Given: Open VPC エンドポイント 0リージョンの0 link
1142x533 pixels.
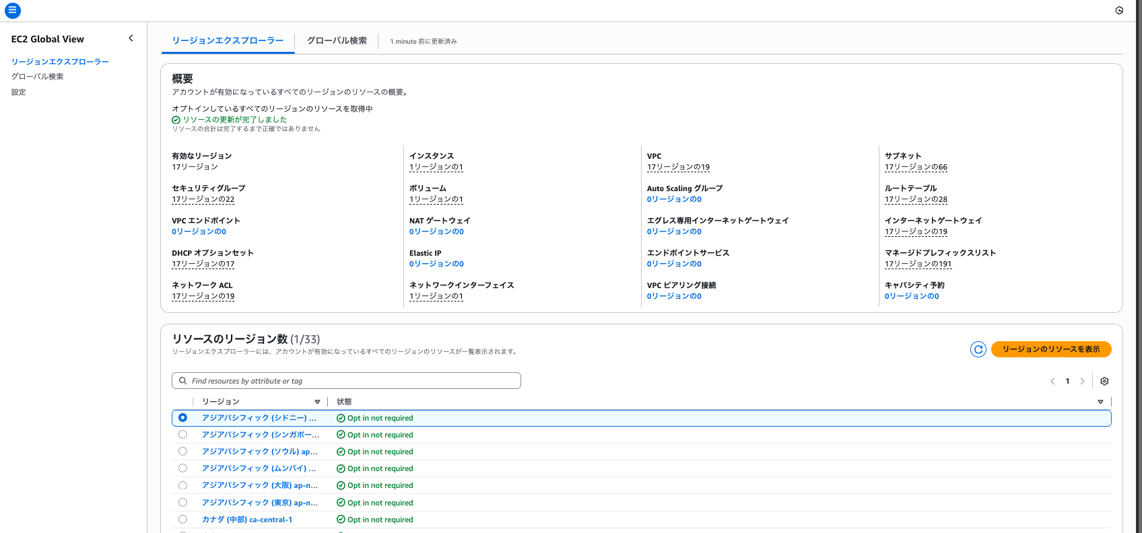Looking at the screenshot, I should [199, 232].
